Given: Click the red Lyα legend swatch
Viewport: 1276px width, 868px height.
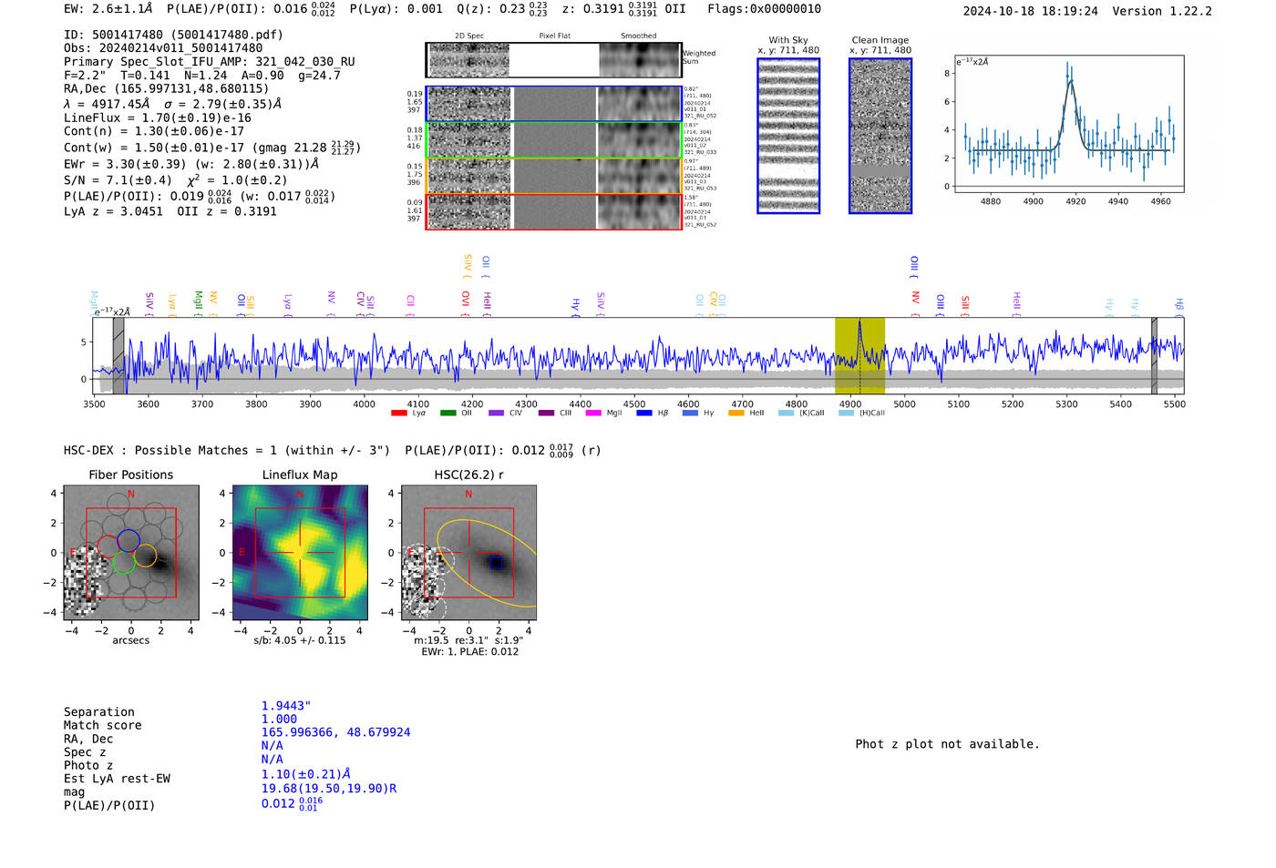Looking at the screenshot, I should [398, 413].
